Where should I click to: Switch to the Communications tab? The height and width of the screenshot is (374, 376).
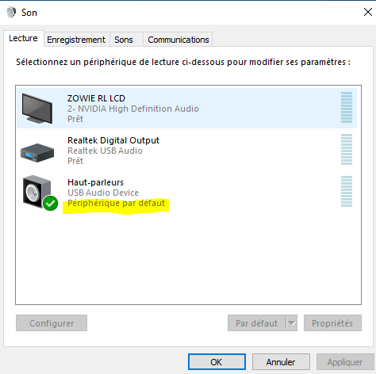click(178, 40)
